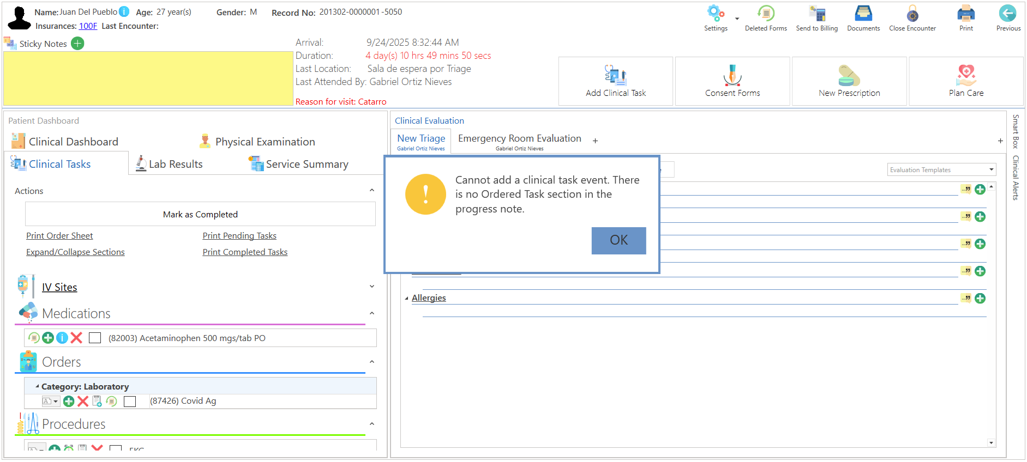Click Covid Ag clipboard result icon
The height and width of the screenshot is (462, 1027).
[x=97, y=402]
